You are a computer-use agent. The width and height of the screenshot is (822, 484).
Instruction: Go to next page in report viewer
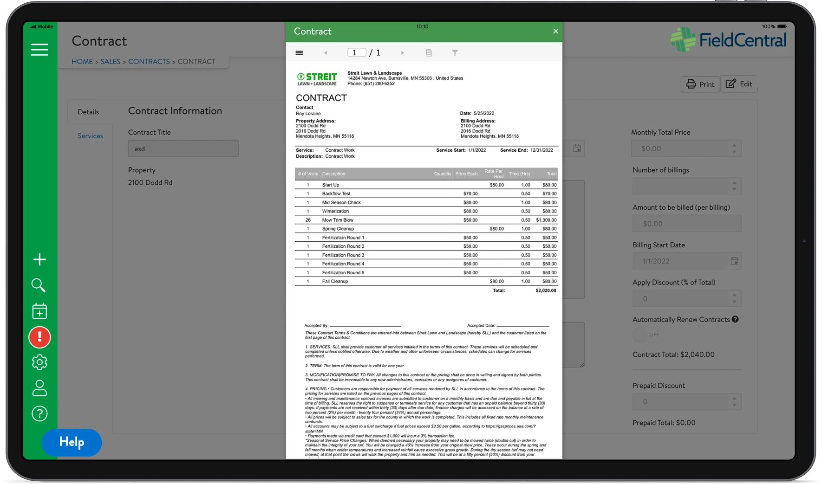click(x=403, y=53)
